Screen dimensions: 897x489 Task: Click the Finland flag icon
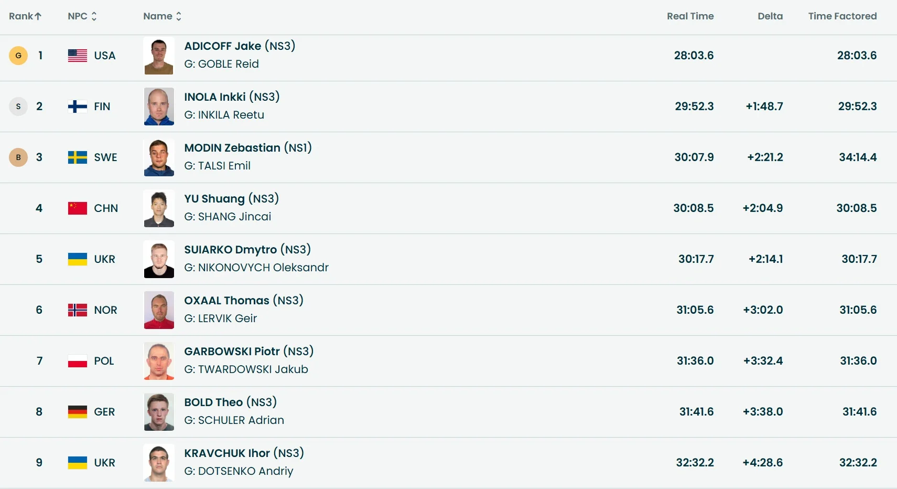(x=78, y=107)
